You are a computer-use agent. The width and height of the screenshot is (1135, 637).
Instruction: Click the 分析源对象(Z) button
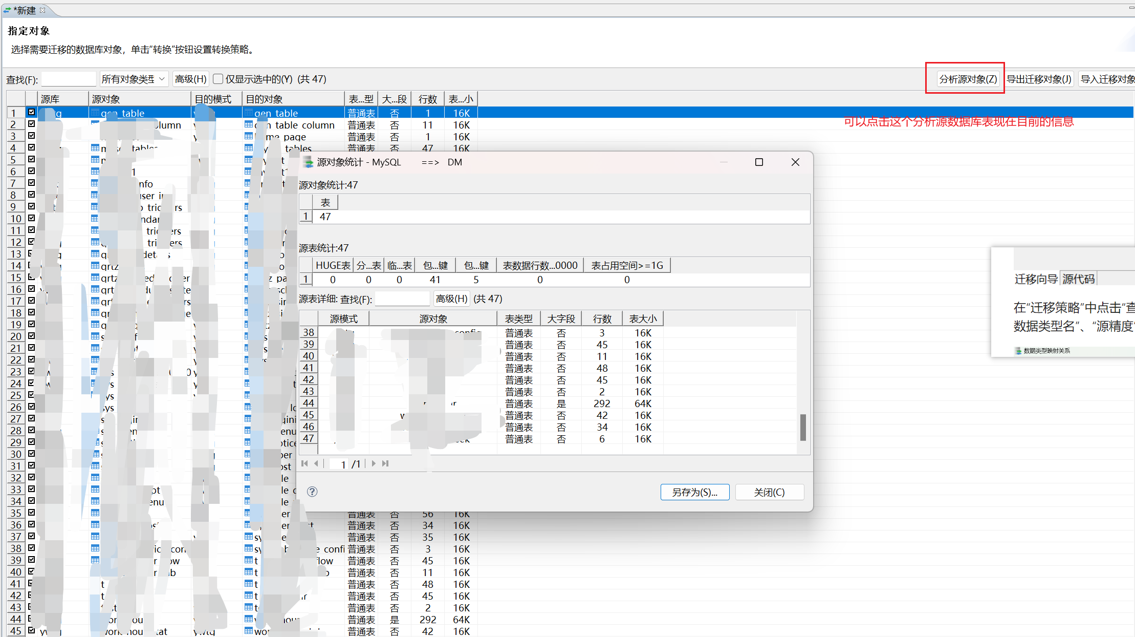point(968,79)
